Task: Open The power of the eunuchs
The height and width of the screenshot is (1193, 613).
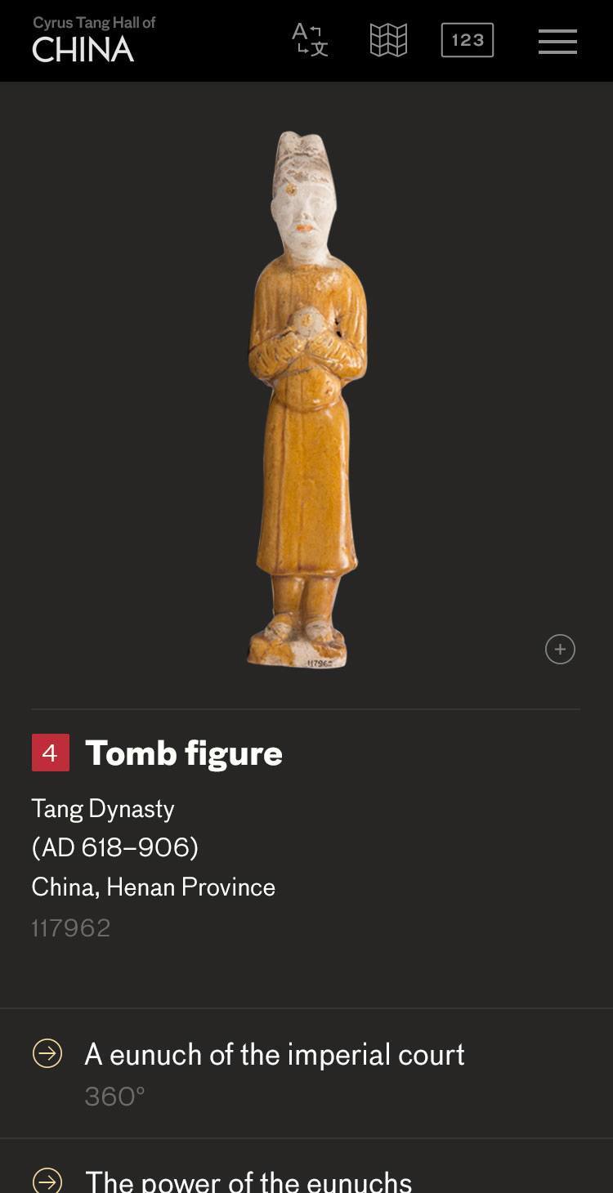Action: (306, 1167)
